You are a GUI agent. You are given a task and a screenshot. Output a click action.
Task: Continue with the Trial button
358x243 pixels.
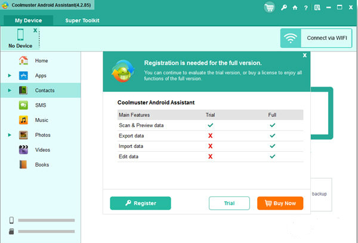tap(229, 203)
